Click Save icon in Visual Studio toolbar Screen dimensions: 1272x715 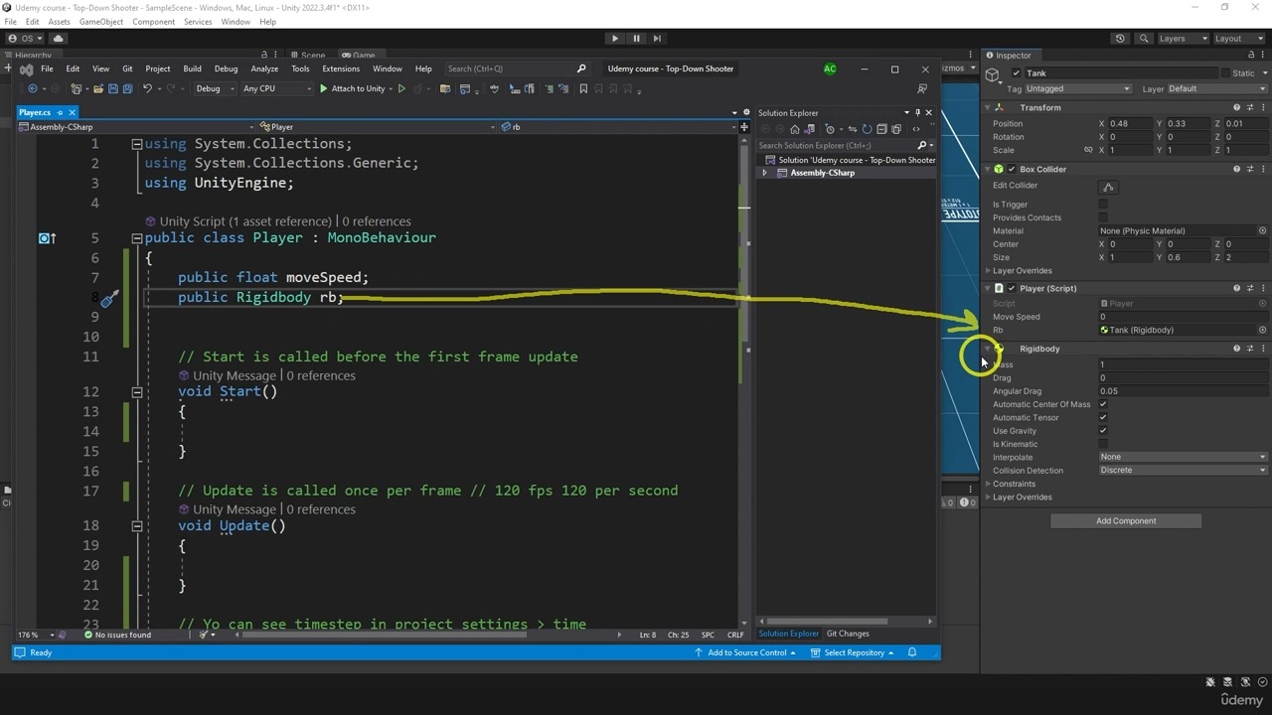113,88
